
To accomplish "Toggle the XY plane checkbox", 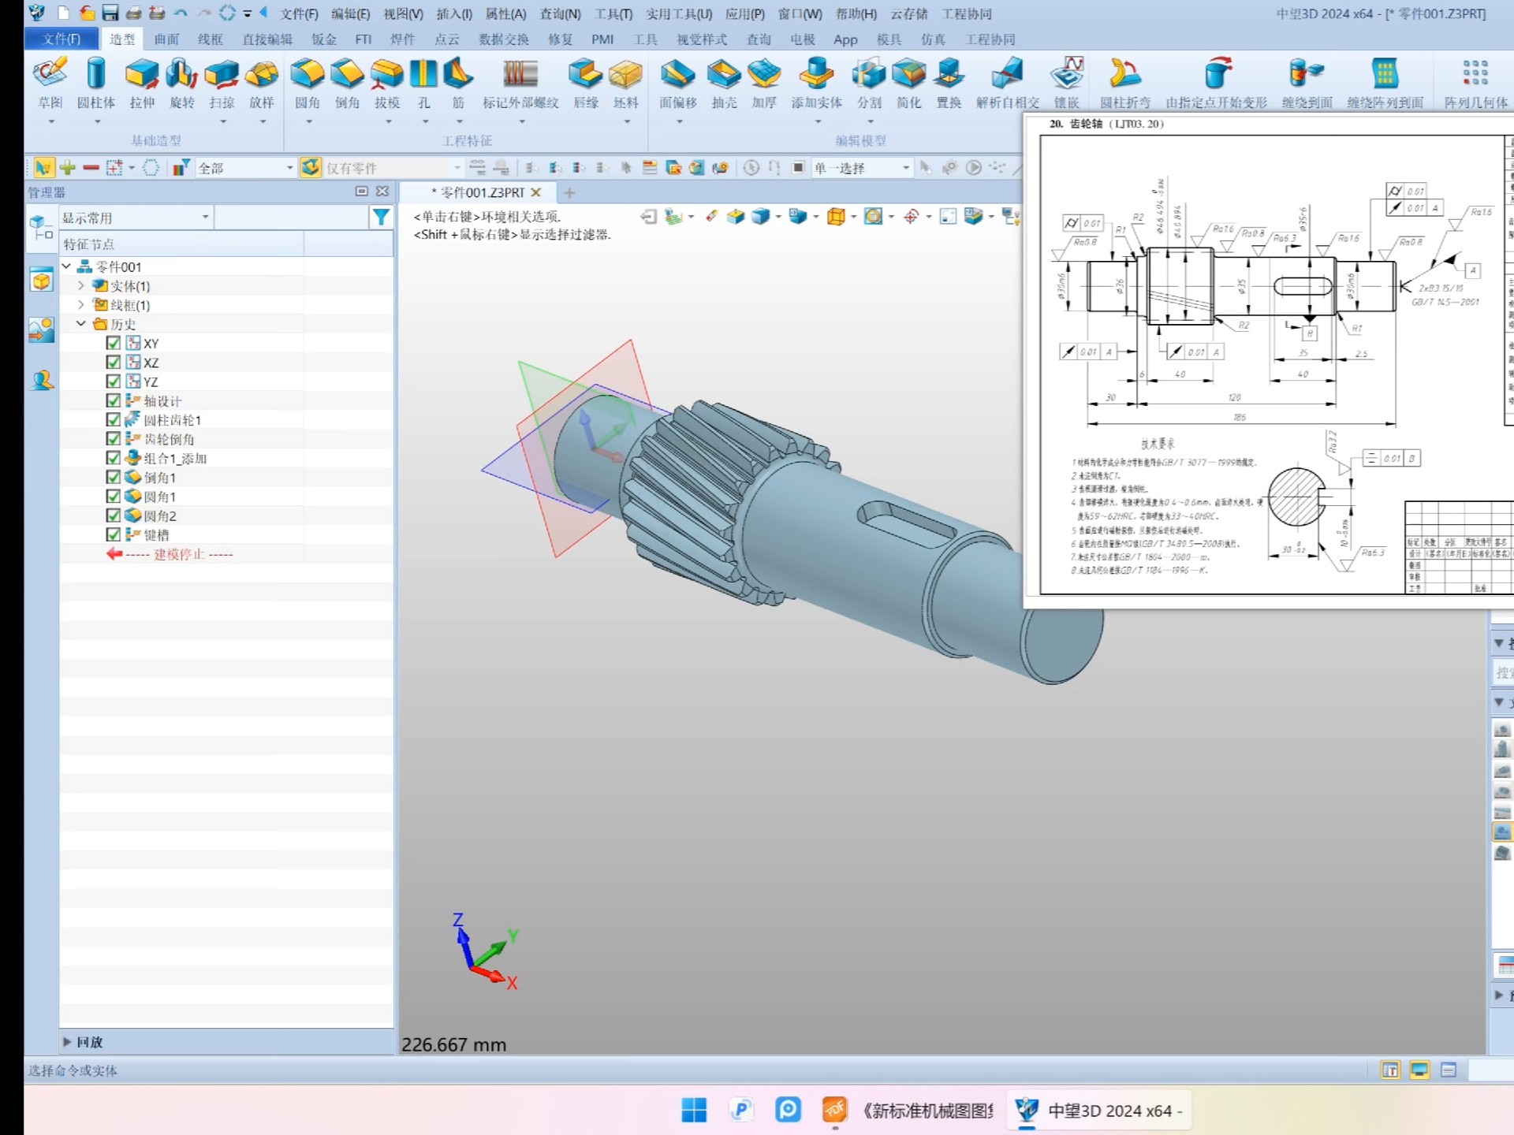I will 114,343.
